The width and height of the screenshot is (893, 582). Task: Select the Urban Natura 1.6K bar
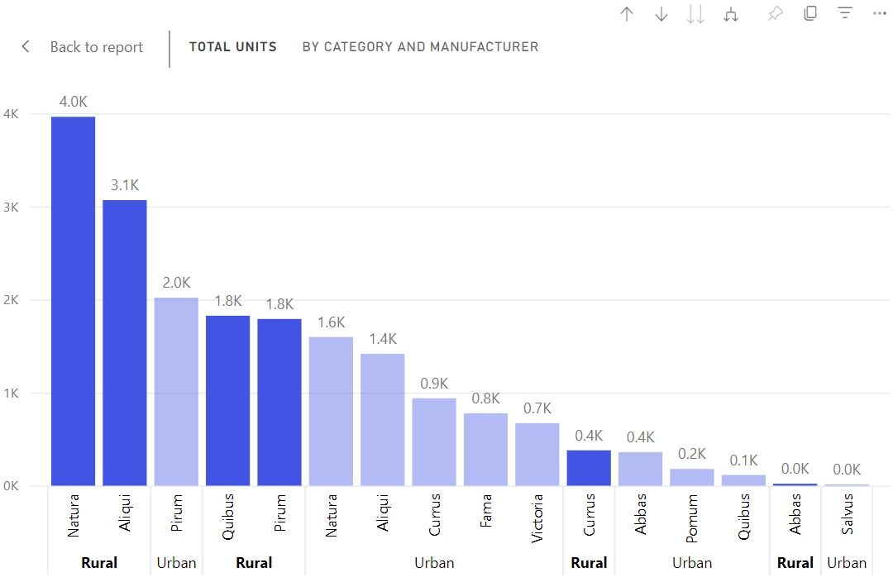[x=331, y=411]
